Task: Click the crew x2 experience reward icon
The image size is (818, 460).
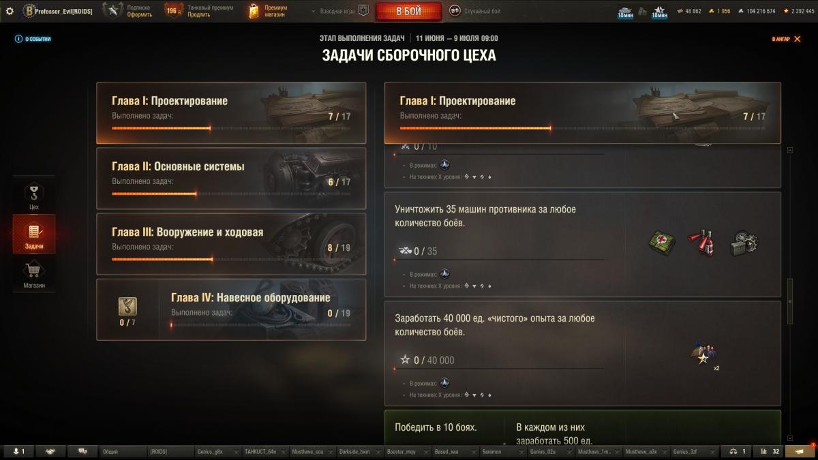Action: click(x=703, y=354)
